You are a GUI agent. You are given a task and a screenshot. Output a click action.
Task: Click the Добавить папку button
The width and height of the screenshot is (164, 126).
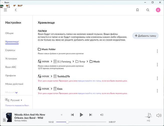click(x=145, y=36)
